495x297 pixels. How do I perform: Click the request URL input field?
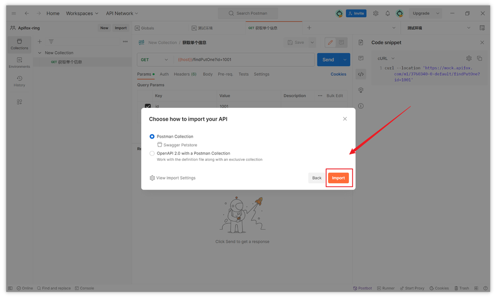point(238,59)
